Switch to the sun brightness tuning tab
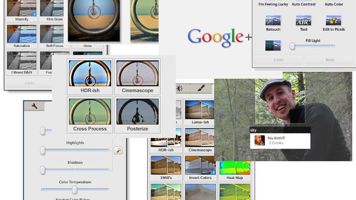 [x=180, y=88]
